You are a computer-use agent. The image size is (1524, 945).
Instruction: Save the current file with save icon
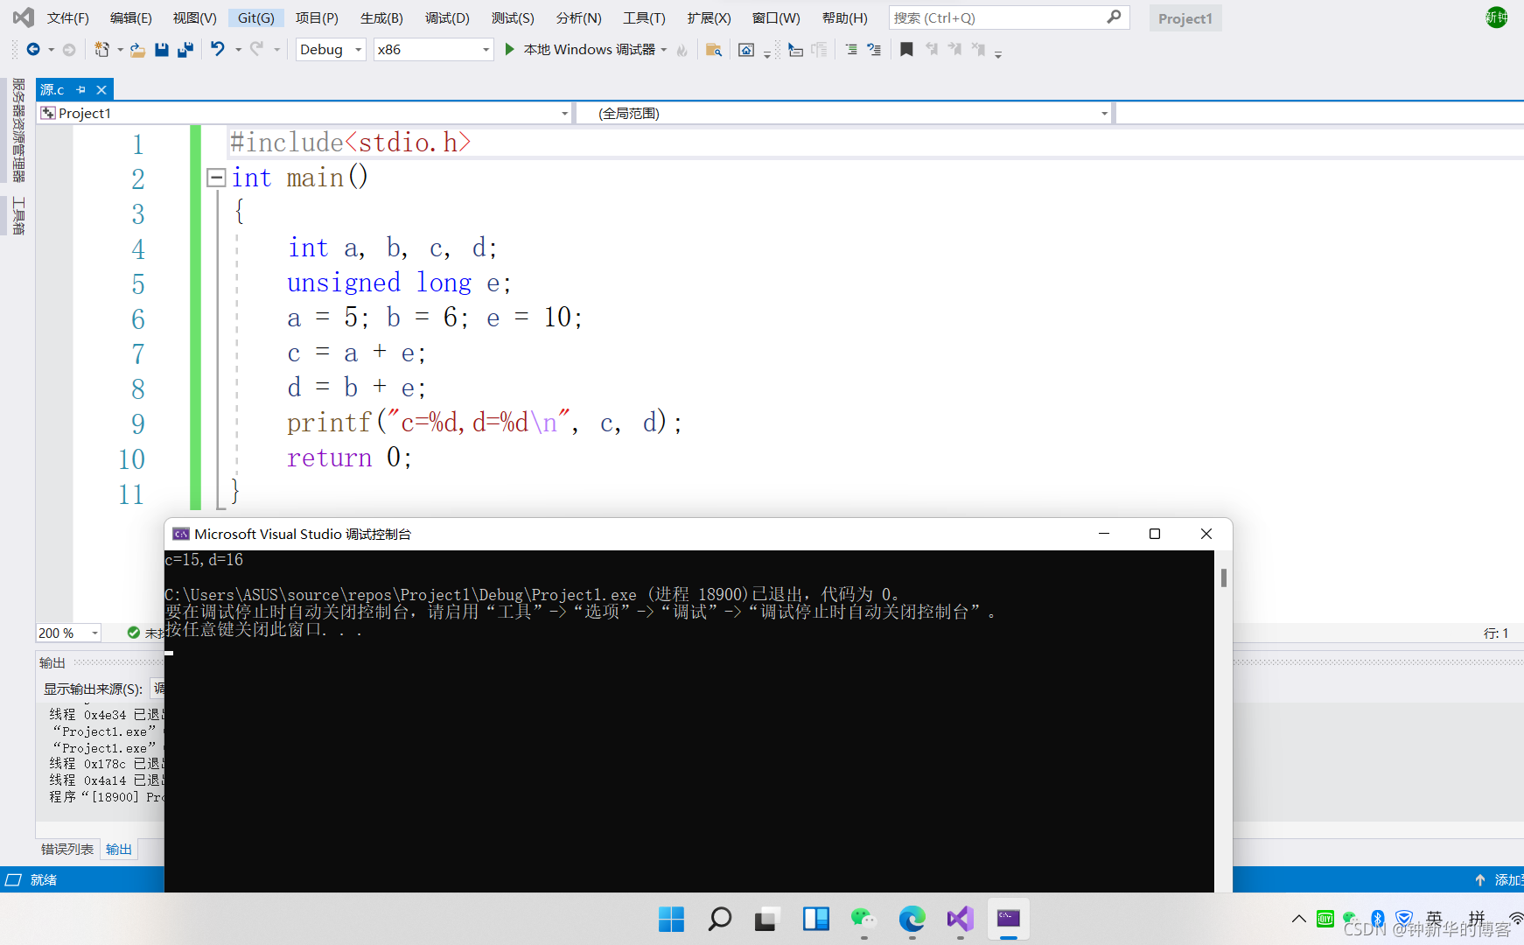tap(162, 50)
